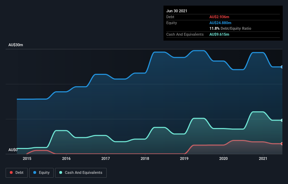288x184 pixels.
Task: Select the 2016 x-axis label
Action: click(x=66, y=158)
